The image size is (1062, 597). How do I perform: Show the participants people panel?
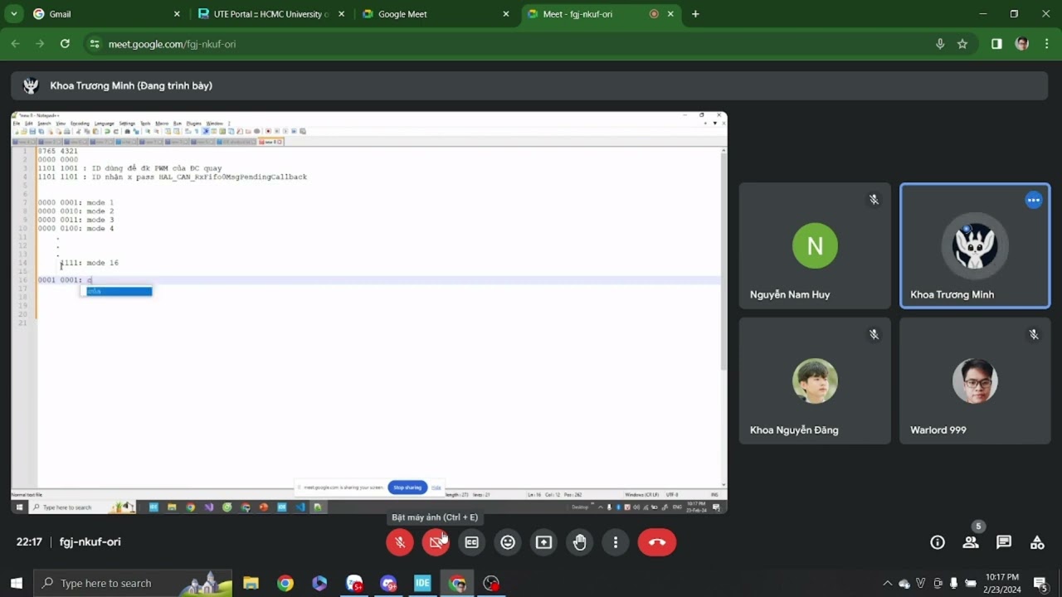tap(971, 542)
